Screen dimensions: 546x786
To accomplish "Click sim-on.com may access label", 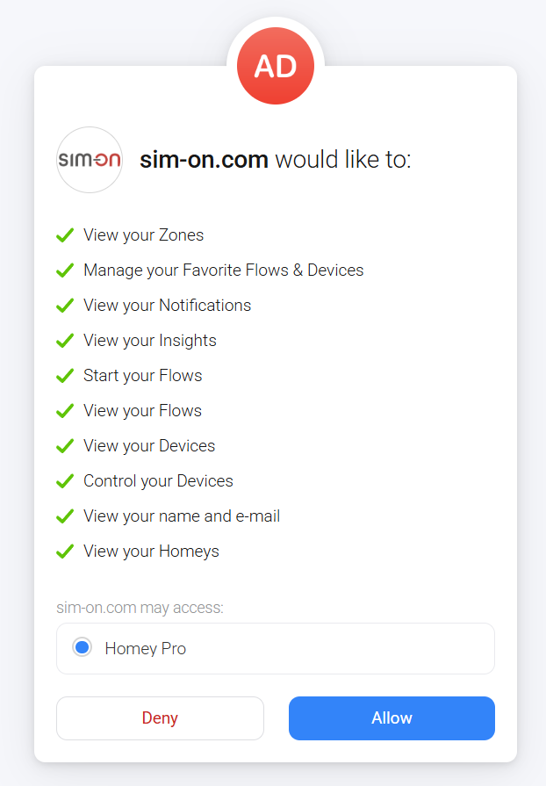I will (140, 608).
